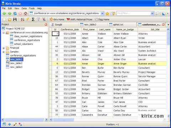Click the view switcher icon

(164, 14)
